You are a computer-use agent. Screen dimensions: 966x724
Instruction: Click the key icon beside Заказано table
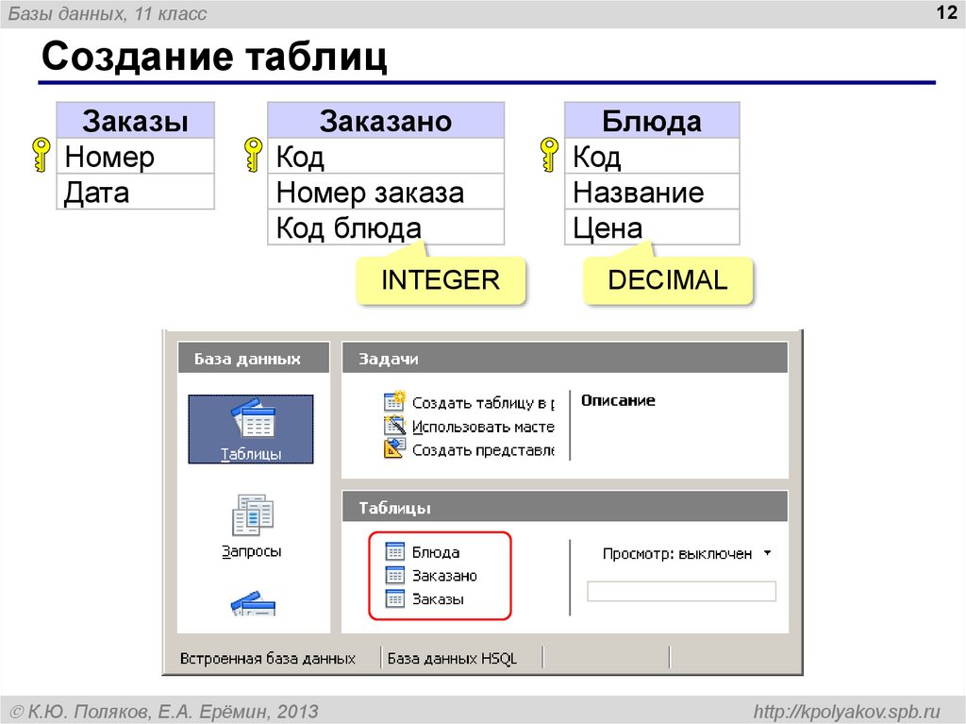click(252, 156)
